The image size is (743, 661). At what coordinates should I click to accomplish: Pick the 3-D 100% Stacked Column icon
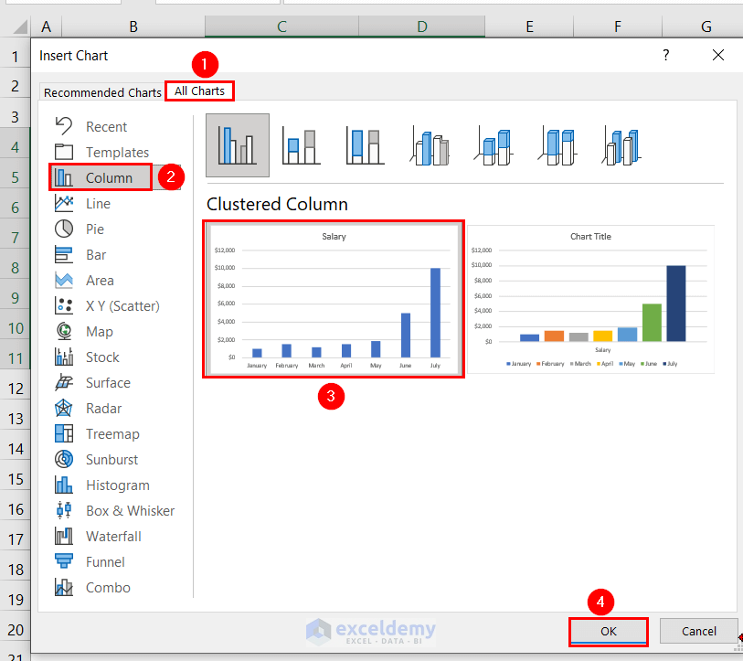pyautogui.click(x=557, y=145)
